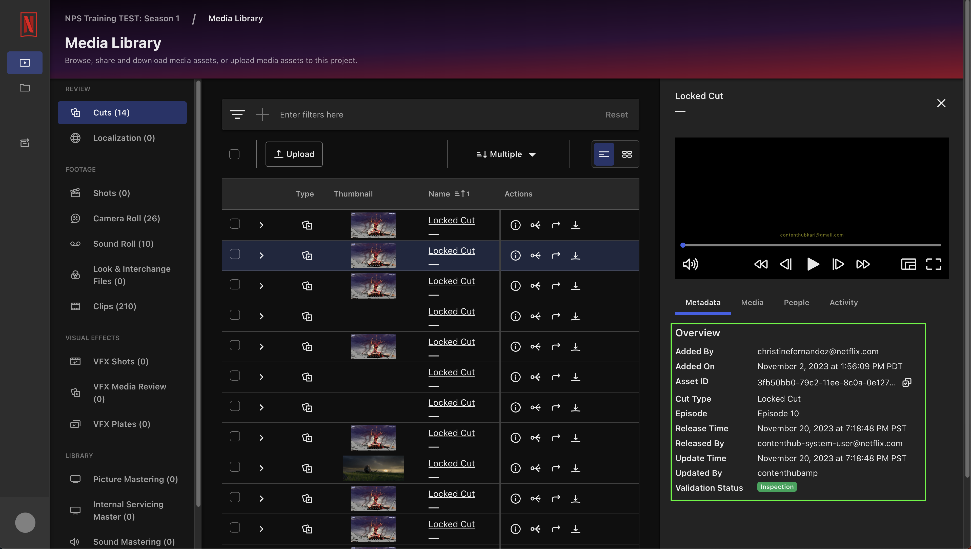Mute the video player volume

pyautogui.click(x=690, y=264)
